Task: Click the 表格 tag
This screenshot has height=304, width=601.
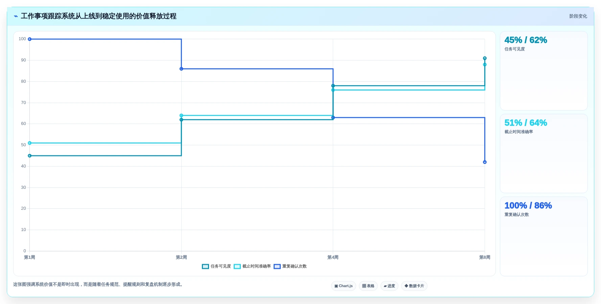Action: (368, 286)
